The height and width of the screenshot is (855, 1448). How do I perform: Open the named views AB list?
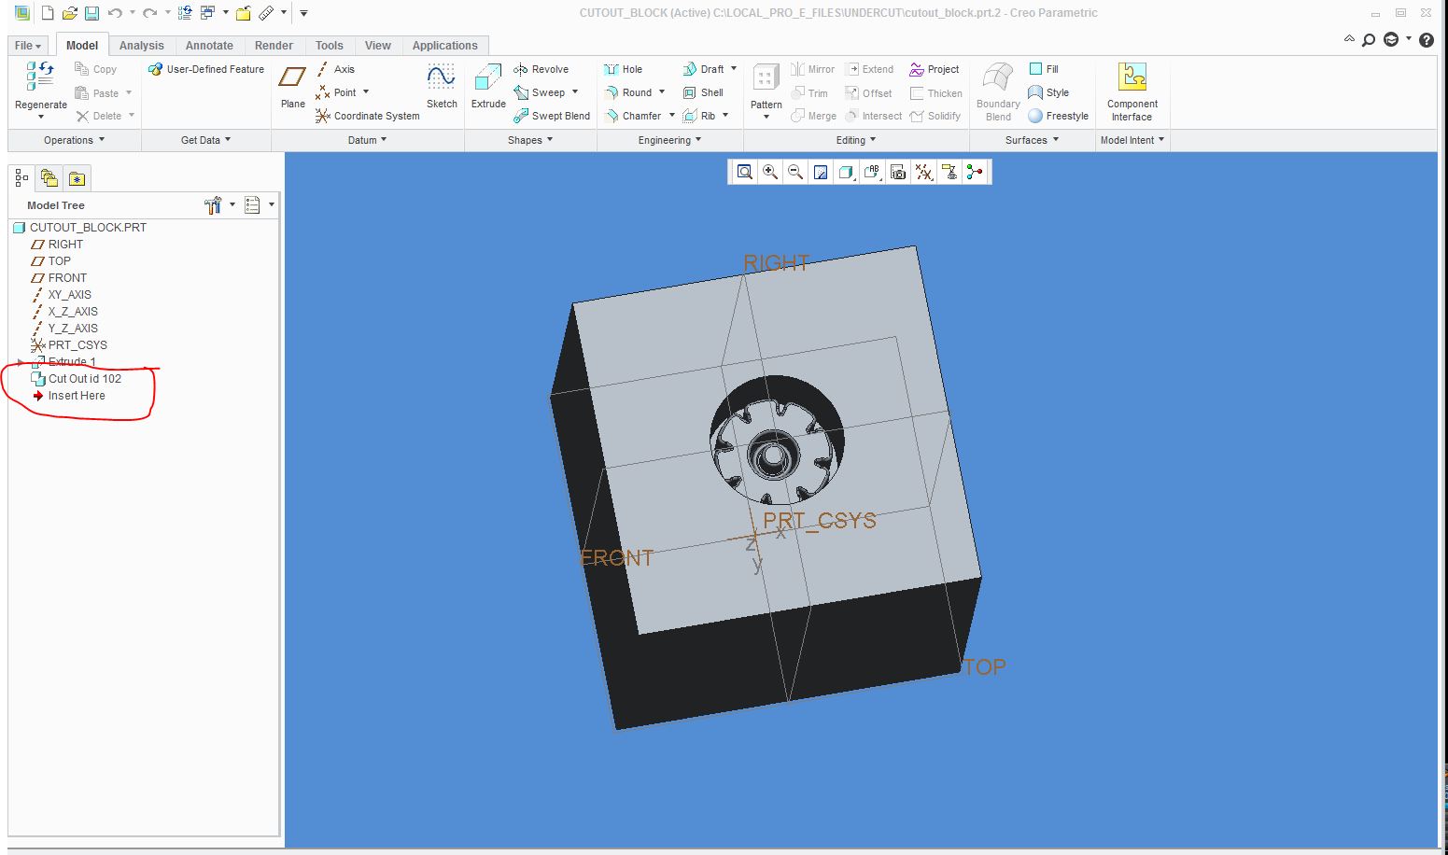(x=872, y=172)
